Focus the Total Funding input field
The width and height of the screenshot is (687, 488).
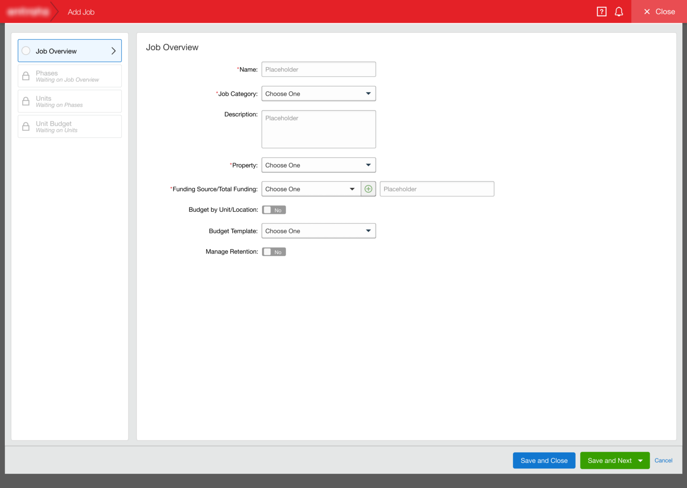[437, 189]
